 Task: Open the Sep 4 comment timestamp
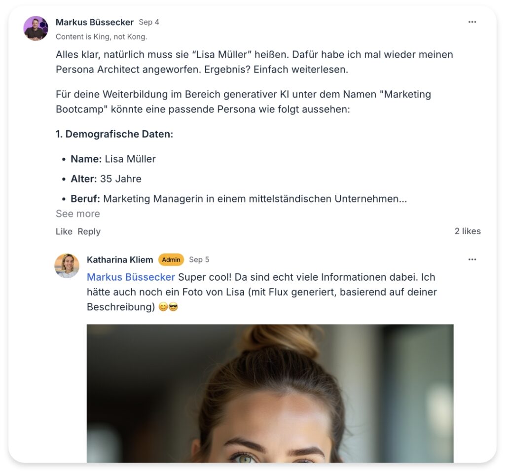pos(149,22)
